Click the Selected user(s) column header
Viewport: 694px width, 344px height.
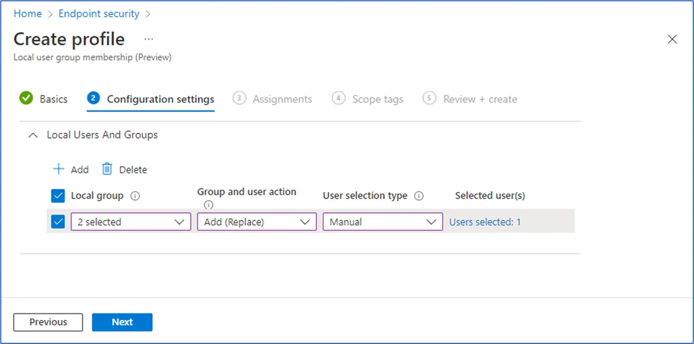pos(490,196)
